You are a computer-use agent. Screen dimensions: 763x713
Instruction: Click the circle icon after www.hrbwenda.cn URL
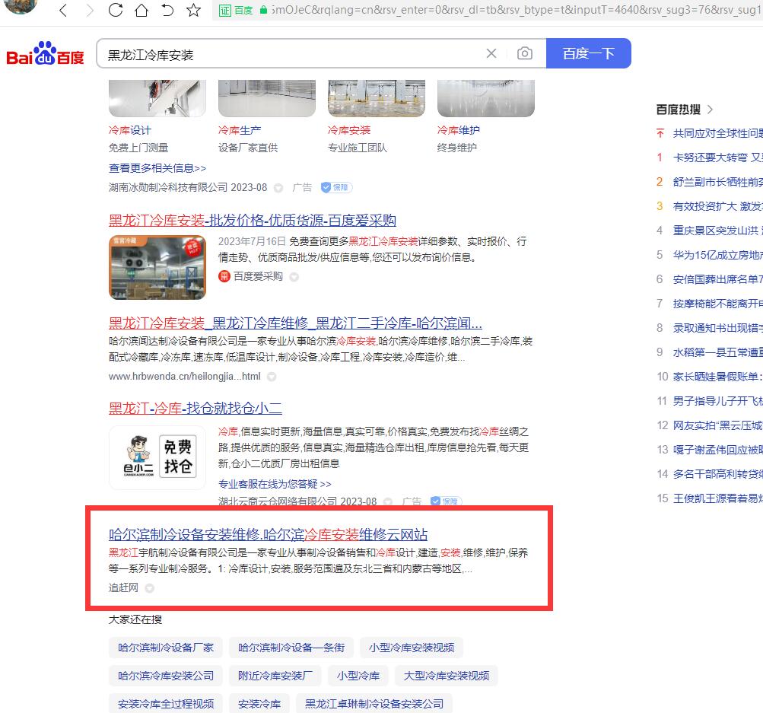pyautogui.click(x=272, y=377)
